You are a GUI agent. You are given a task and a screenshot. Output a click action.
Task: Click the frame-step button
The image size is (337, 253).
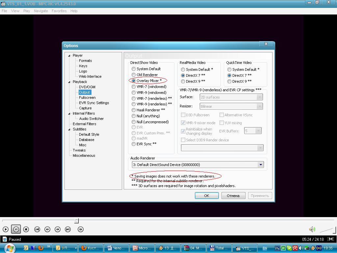point(81,229)
